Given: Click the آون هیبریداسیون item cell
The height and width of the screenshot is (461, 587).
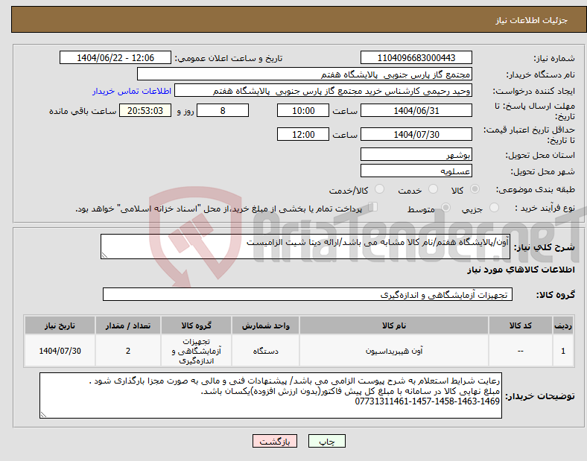Looking at the screenshot, I should click(x=394, y=351).
